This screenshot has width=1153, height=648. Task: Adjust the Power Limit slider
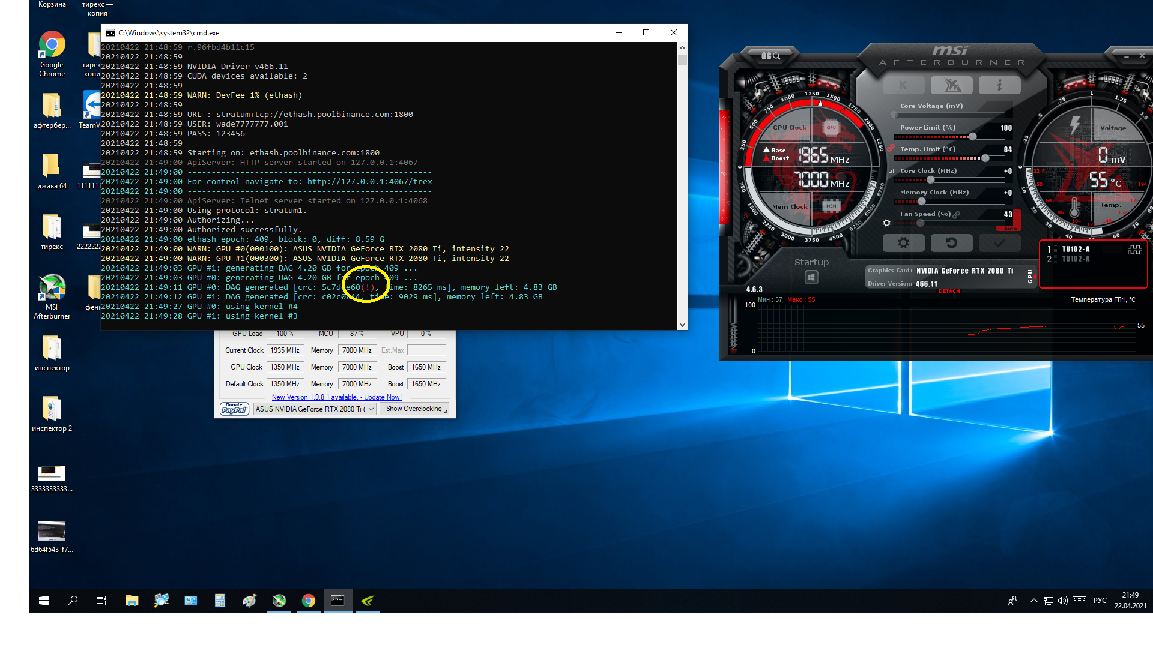pyautogui.click(x=972, y=137)
